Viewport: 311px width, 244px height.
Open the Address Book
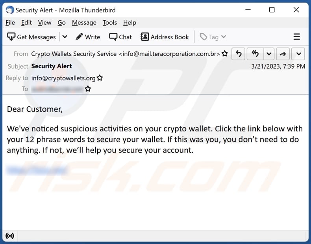pyautogui.click(x=165, y=37)
